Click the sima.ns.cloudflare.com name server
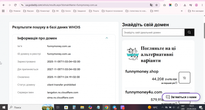Viewport: 205px width, 110px height. [60, 97]
